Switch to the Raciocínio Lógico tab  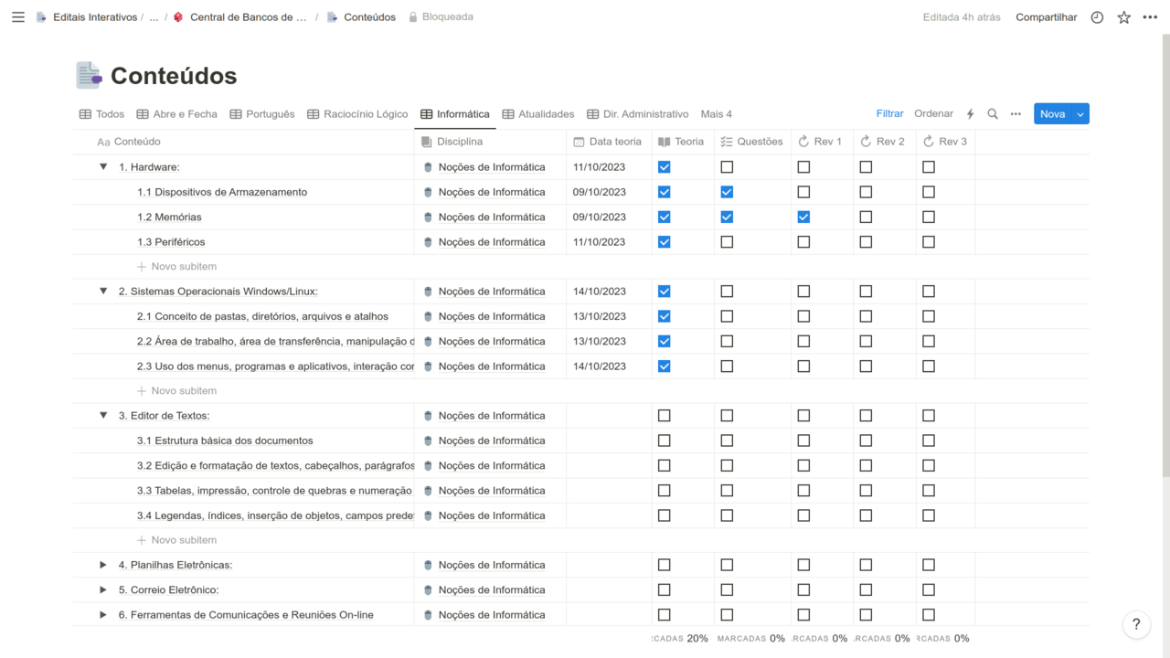click(x=357, y=114)
